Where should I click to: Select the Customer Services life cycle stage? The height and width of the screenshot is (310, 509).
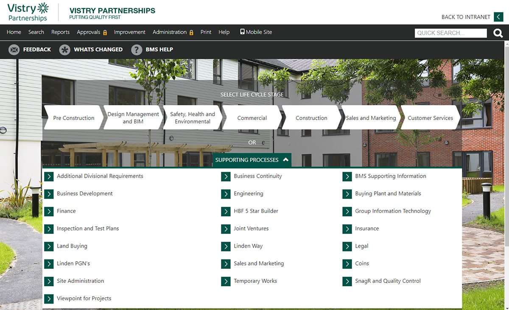point(430,118)
